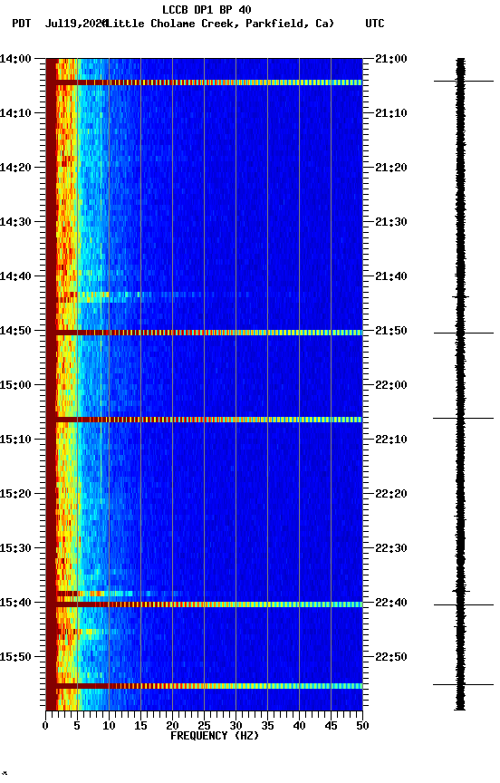The height and width of the screenshot is (783, 500).
Task: Click the '21:10' UTC time label
Action: click(x=391, y=113)
